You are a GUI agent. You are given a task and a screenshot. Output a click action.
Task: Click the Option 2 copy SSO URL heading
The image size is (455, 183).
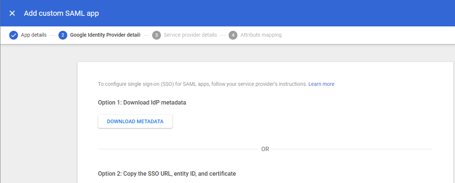[x=167, y=173]
